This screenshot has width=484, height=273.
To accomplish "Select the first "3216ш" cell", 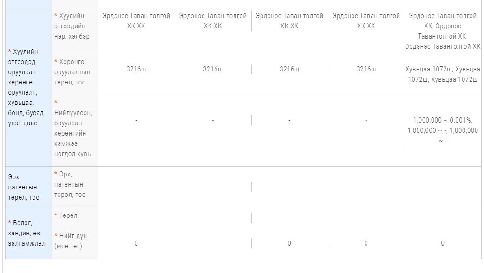I will tap(136, 69).
